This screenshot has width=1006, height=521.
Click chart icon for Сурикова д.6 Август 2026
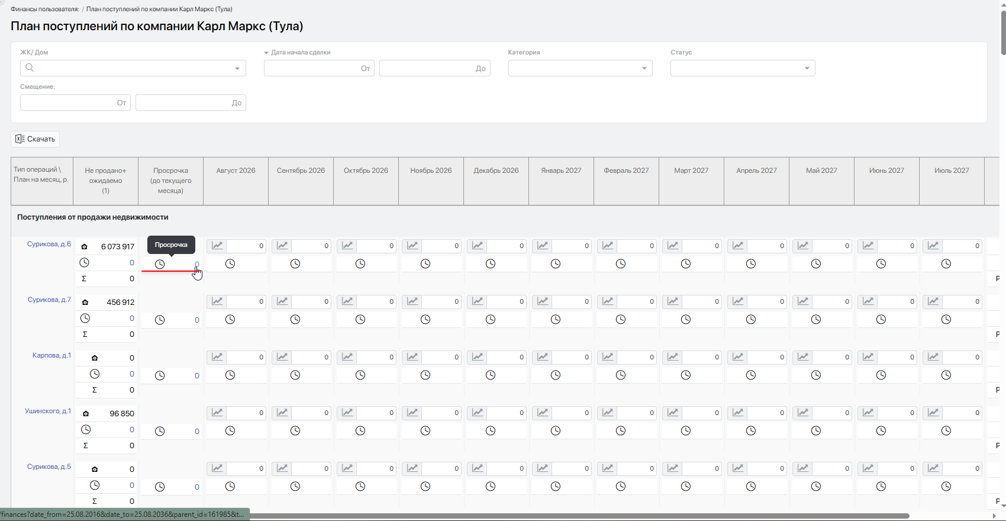(x=217, y=246)
